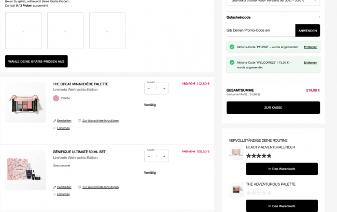
Task: Click the pencil edit icon for Génifique Set
Action: [x=54, y=187]
